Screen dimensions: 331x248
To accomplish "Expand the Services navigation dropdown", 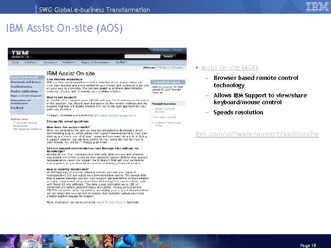I will coord(50,62).
